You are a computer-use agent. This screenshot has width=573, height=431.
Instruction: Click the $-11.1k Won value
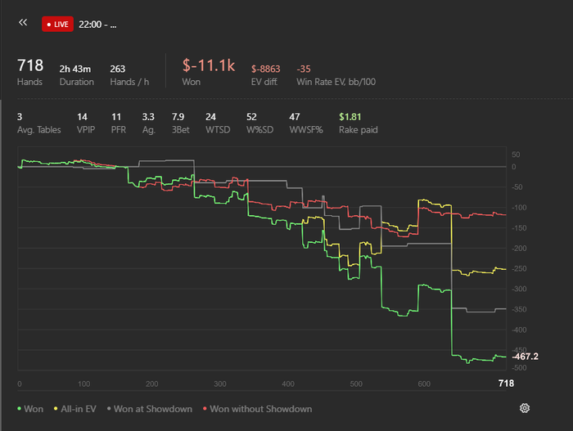click(x=208, y=72)
